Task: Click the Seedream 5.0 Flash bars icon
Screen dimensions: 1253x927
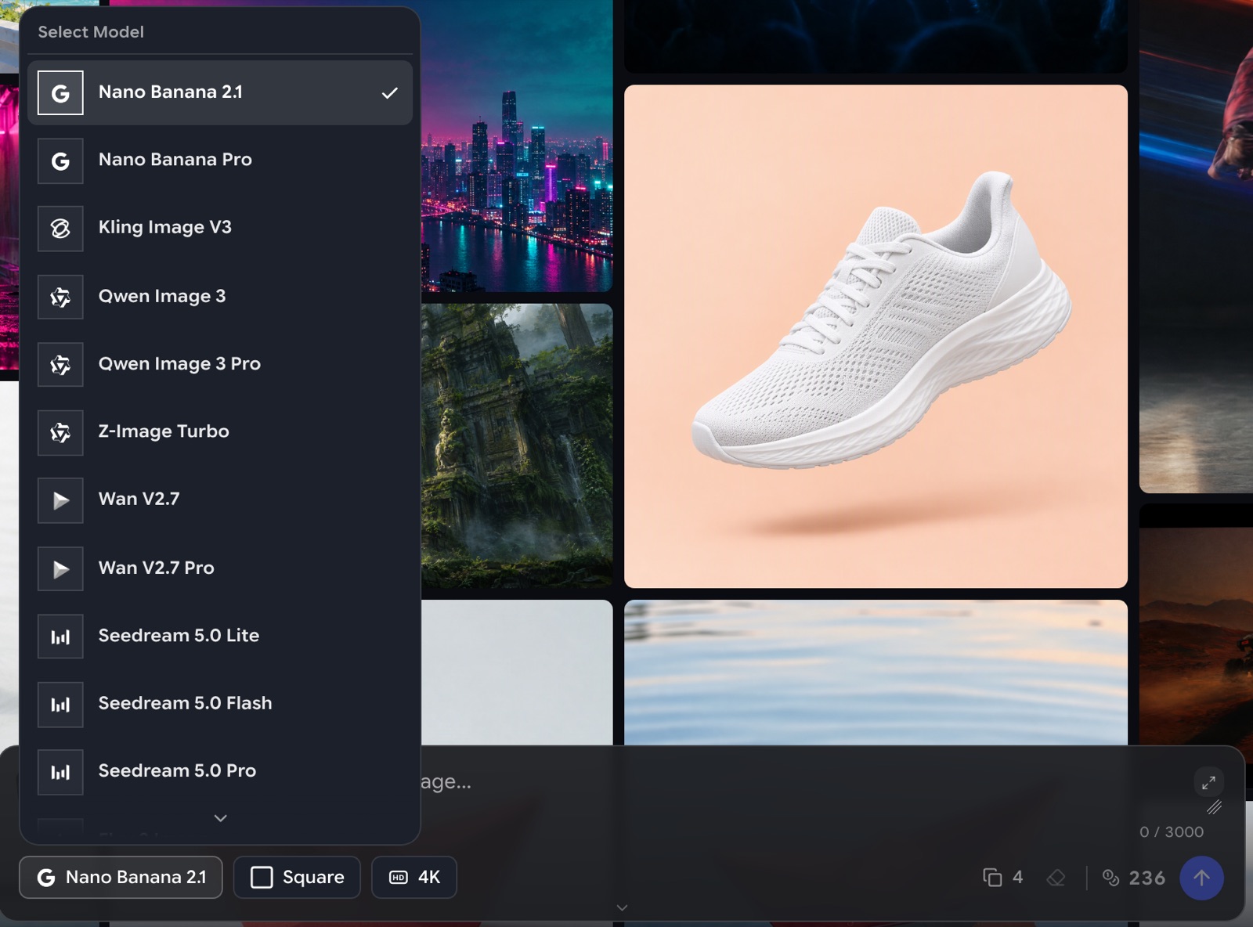Action: [x=60, y=705]
